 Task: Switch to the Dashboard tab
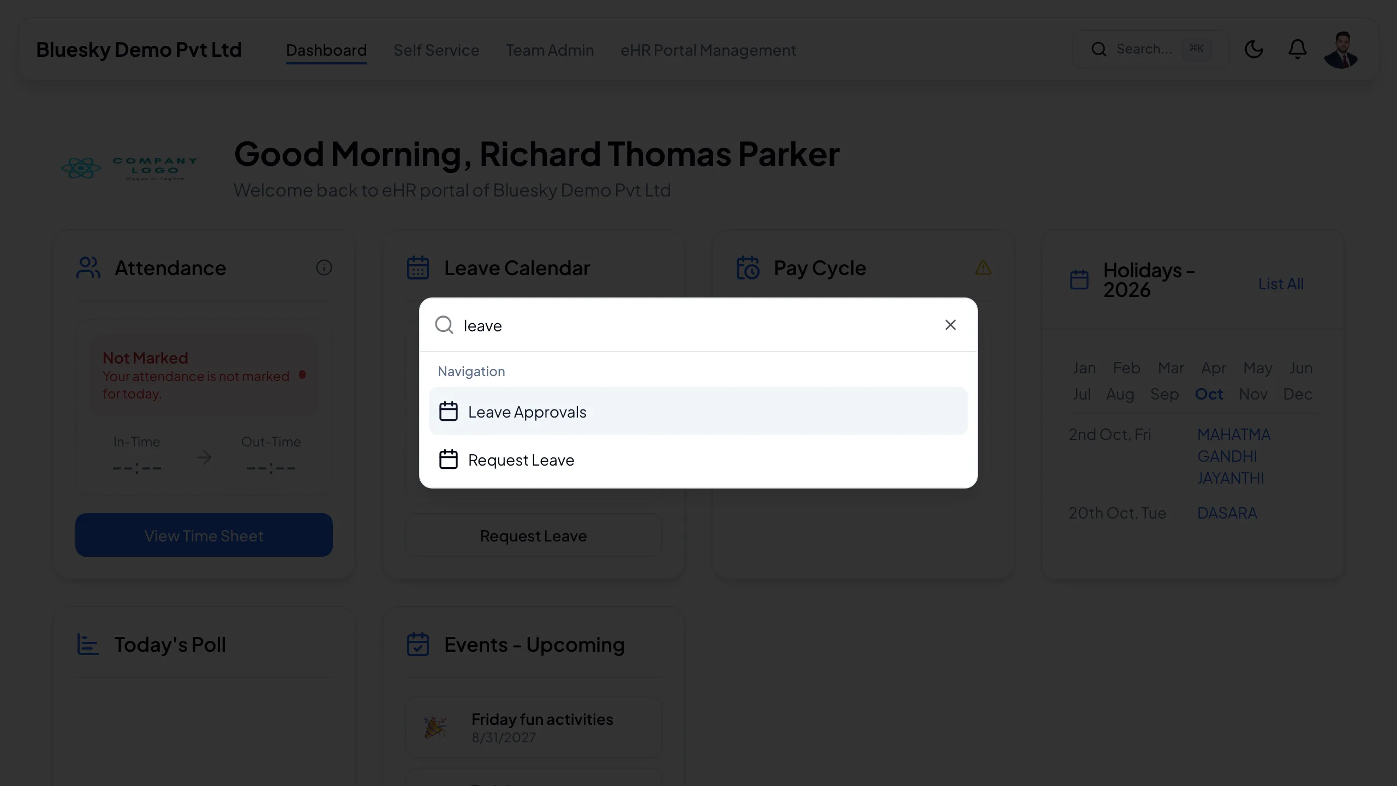326,50
